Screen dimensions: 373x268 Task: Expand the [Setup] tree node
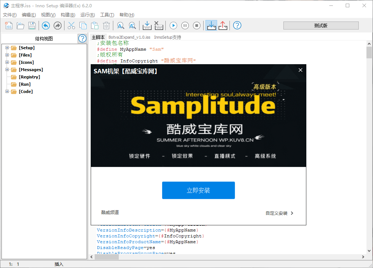7,48
